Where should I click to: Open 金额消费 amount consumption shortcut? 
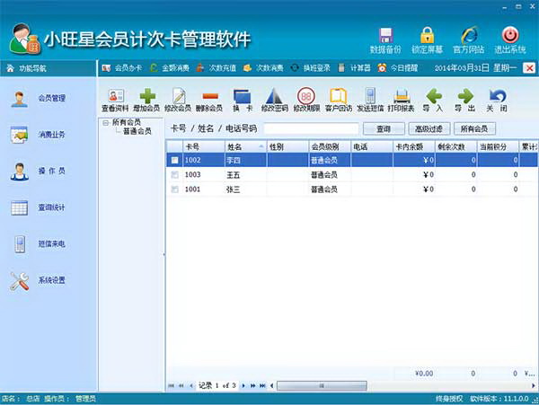tap(170, 68)
